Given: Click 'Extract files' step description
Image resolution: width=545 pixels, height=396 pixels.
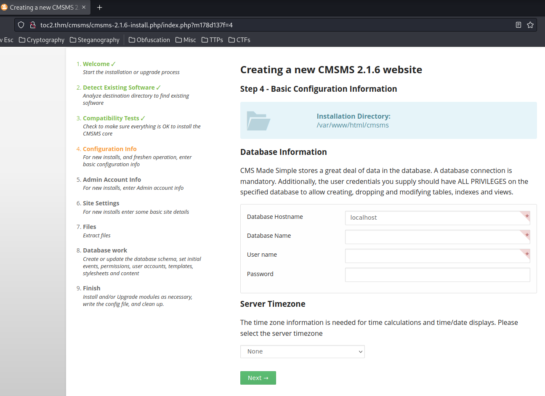Looking at the screenshot, I should pos(97,236).
